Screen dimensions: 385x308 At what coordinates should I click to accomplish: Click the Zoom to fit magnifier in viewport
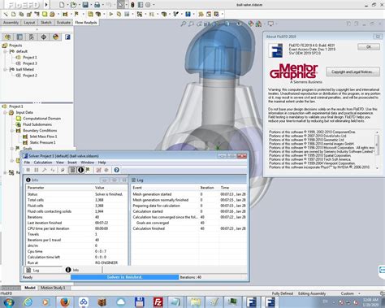click(184, 24)
